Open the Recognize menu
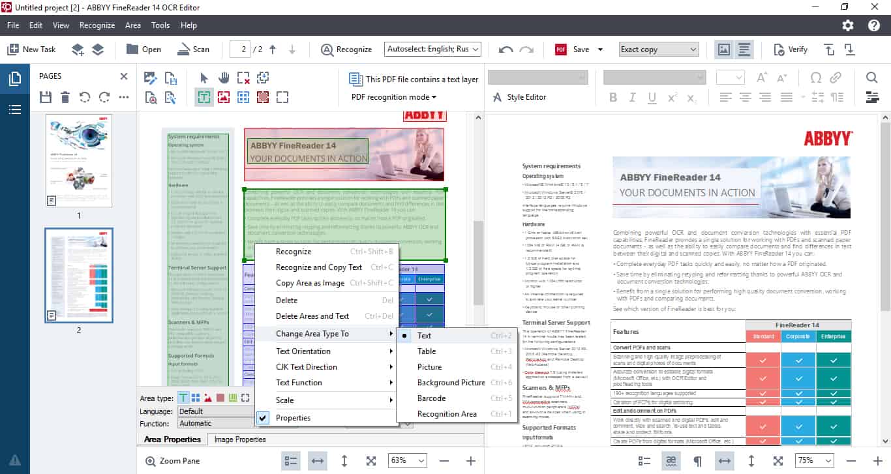The width and height of the screenshot is (891, 474). tap(97, 25)
